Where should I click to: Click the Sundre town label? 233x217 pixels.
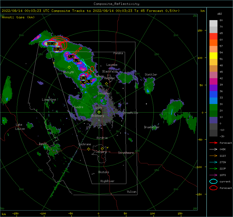click(79, 107)
